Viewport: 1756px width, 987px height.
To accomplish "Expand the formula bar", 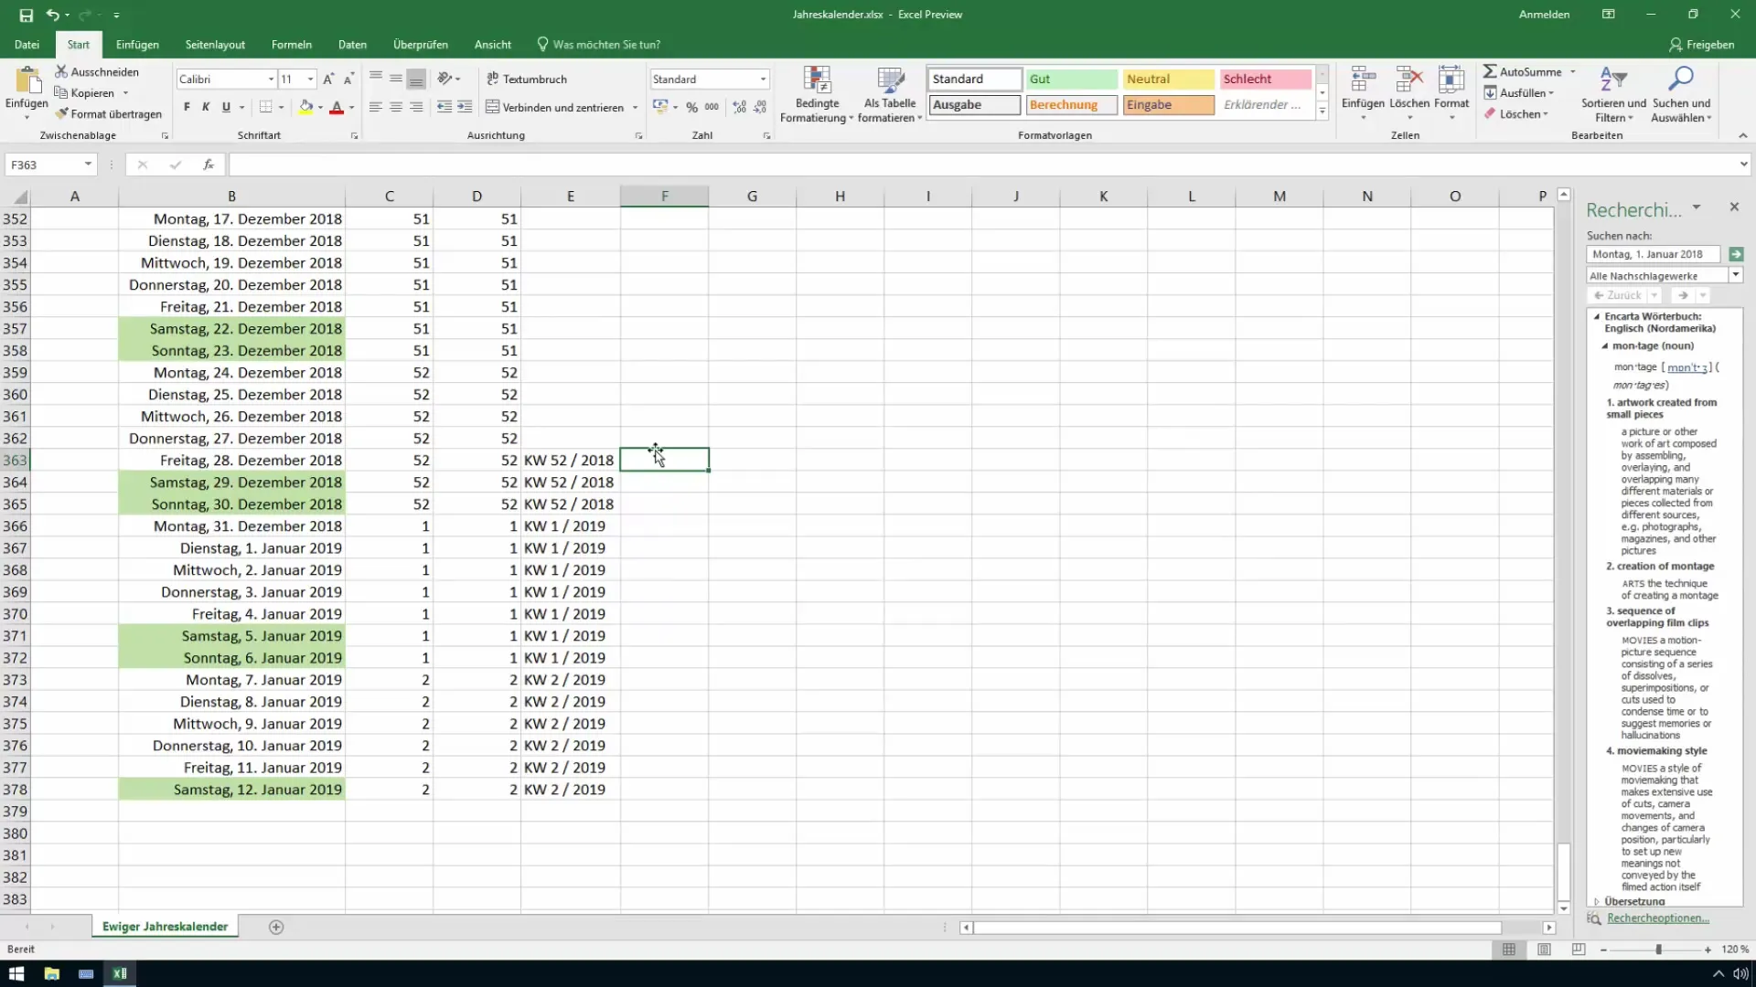I will [1743, 164].
